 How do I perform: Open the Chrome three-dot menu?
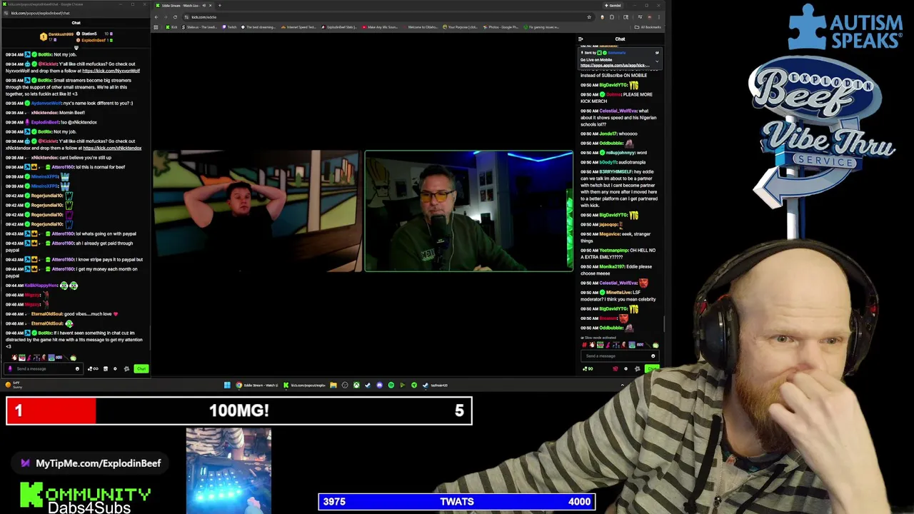pyautogui.click(x=659, y=17)
